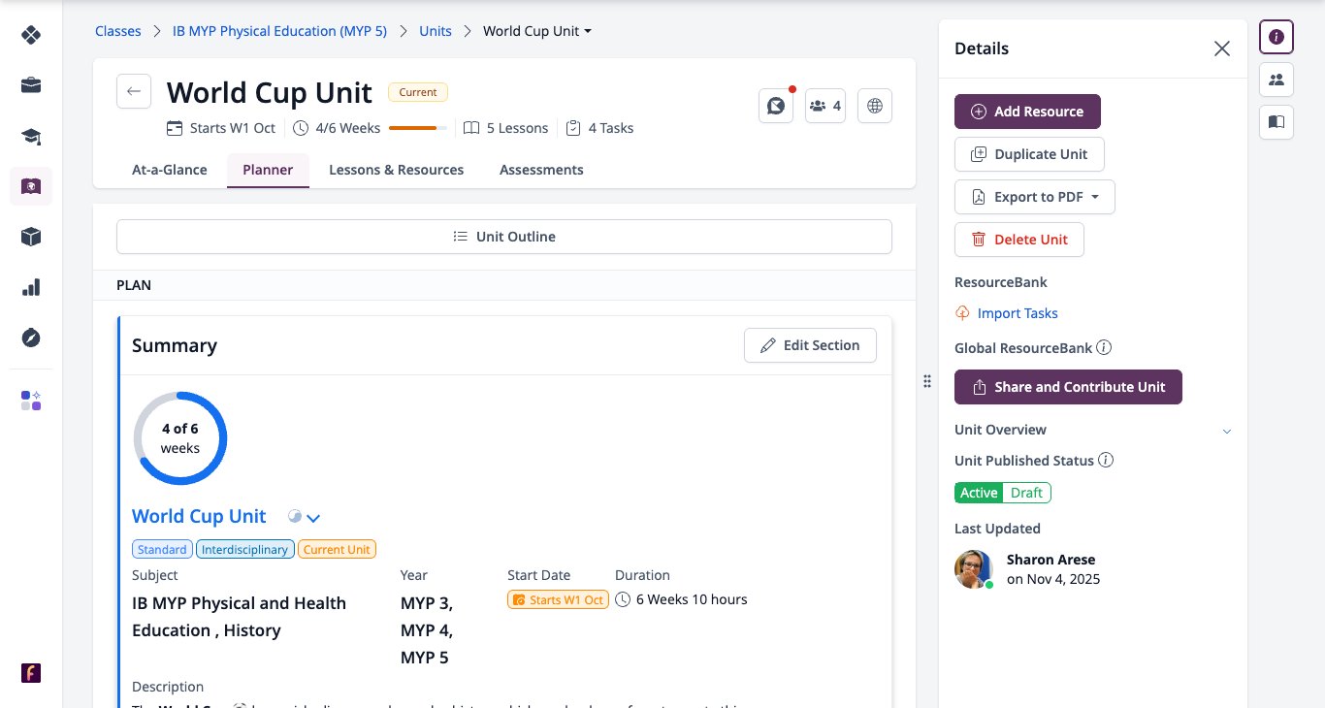Click the unit comments chat icon

[x=776, y=106]
